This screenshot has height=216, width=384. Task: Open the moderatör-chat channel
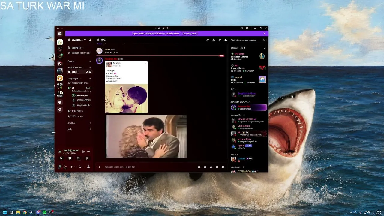click(79, 83)
